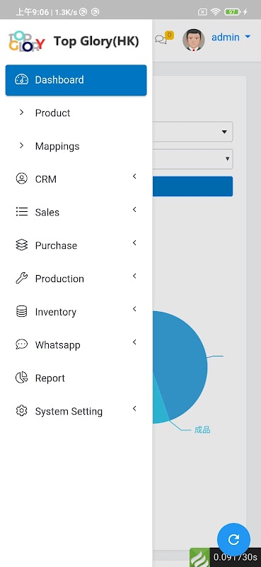This screenshot has height=567, width=261.
Task: Click the Purchase layers icon
Action: [x=22, y=245]
